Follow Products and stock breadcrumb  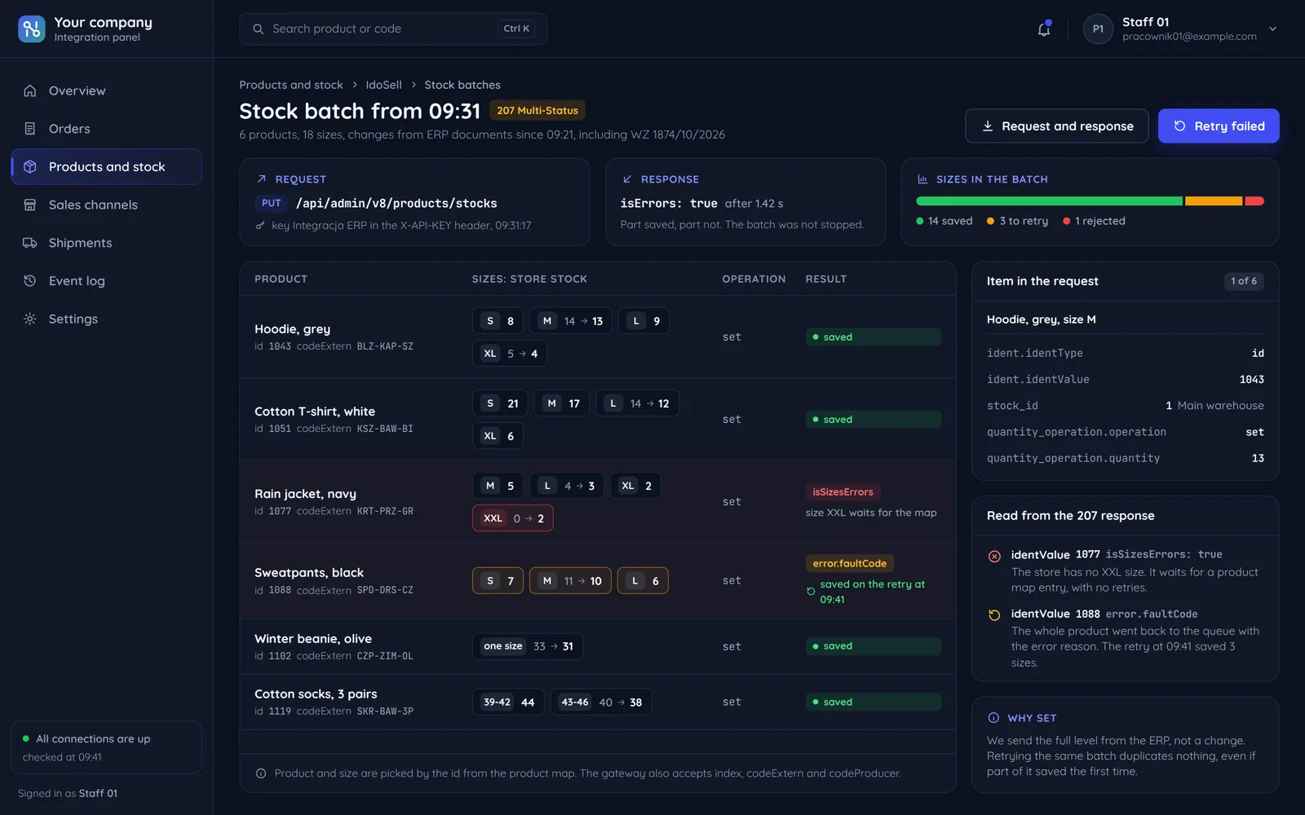coord(291,85)
